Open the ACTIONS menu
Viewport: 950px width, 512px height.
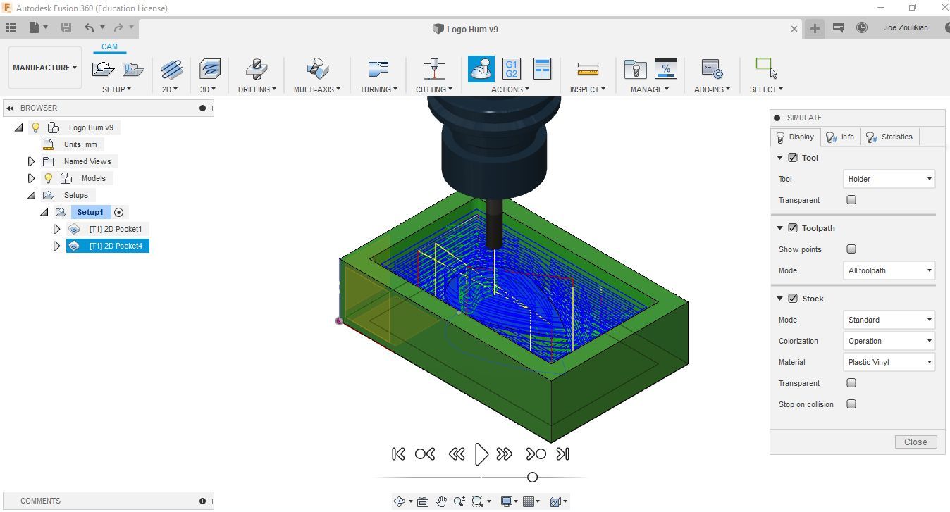[510, 89]
